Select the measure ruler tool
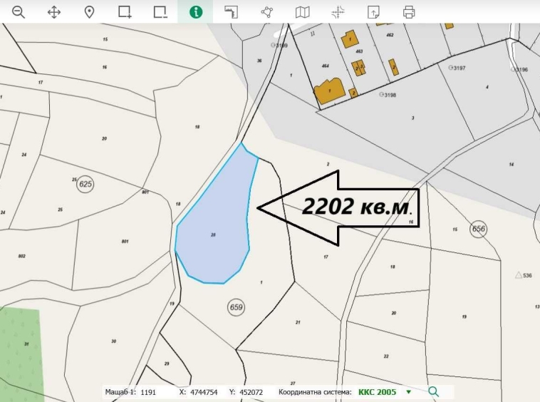This screenshot has height=402, width=540. click(231, 12)
